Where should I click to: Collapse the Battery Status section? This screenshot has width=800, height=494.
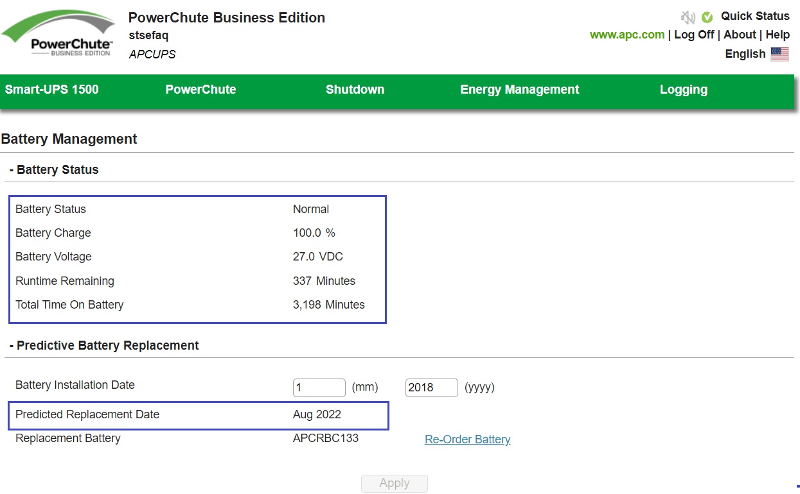pos(54,170)
